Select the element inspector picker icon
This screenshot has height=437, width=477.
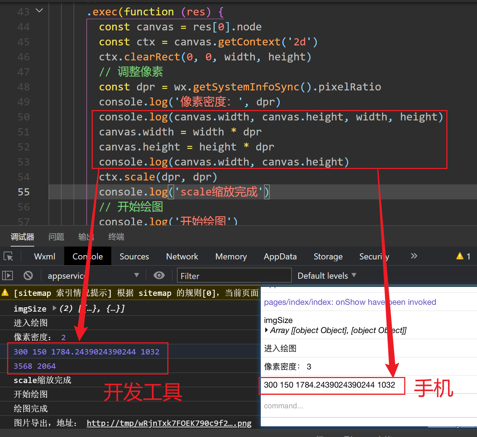click(8, 256)
